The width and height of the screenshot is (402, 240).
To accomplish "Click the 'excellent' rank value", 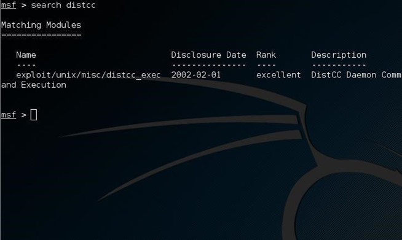I will point(278,75).
